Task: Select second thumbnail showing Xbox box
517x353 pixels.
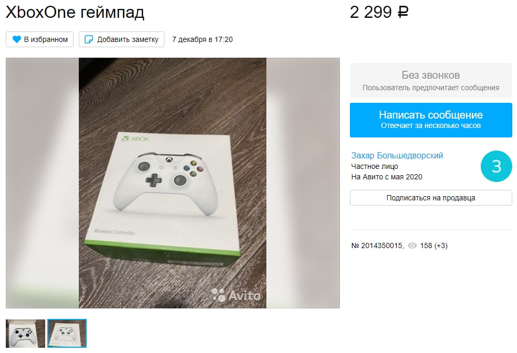Action: (x=67, y=333)
